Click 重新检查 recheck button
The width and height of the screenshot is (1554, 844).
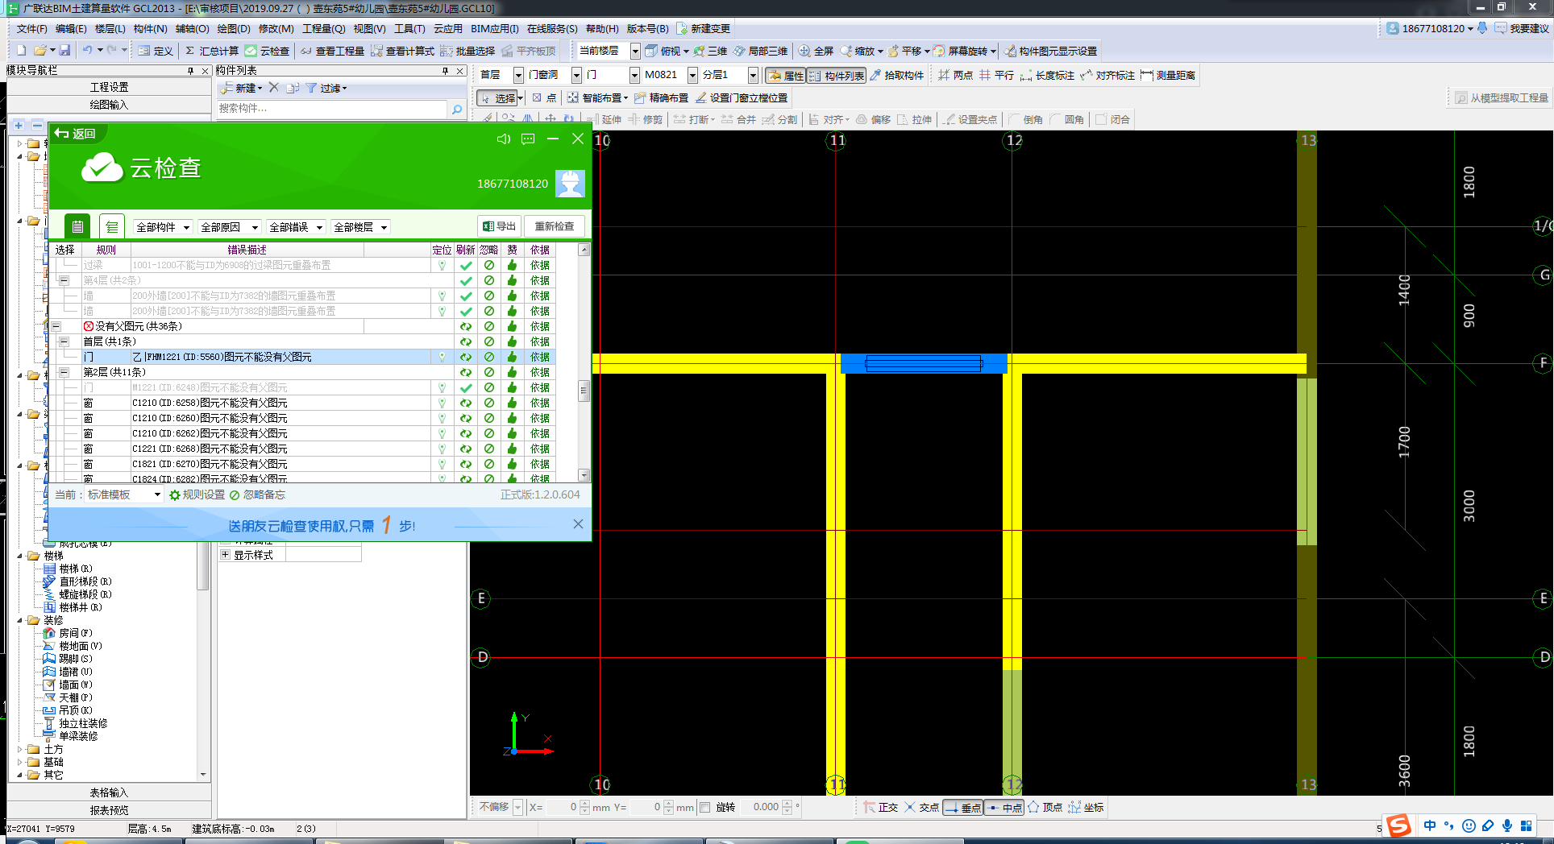tap(555, 226)
